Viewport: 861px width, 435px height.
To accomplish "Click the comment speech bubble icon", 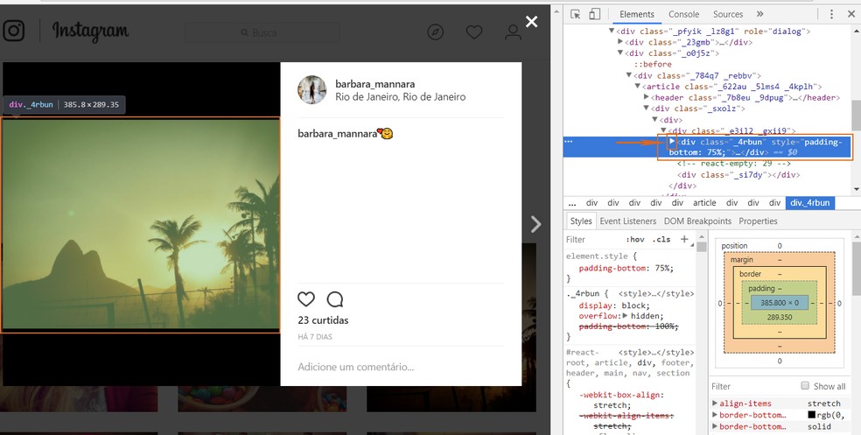I will pyautogui.click(x=335, y=299).
